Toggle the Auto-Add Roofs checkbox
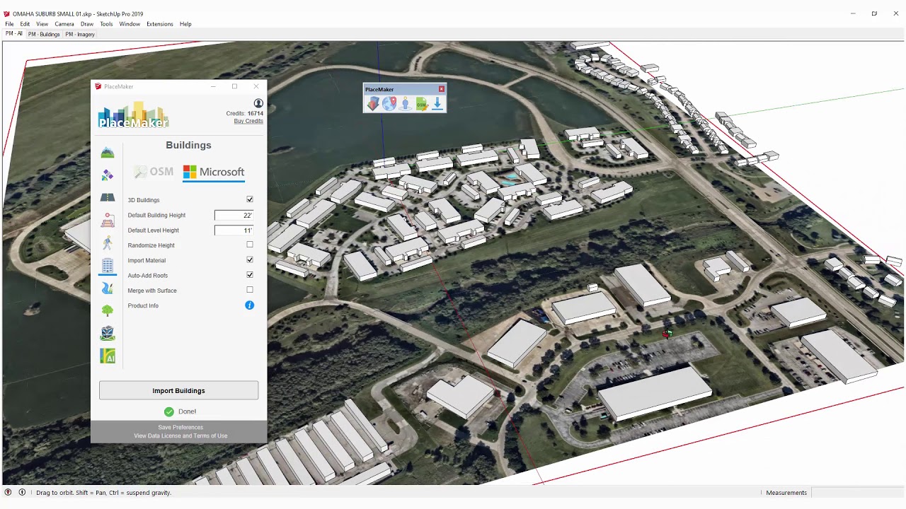The image size is (906, 509). tap(249, 274)
